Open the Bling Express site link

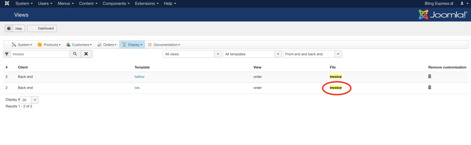coord(439,3)
